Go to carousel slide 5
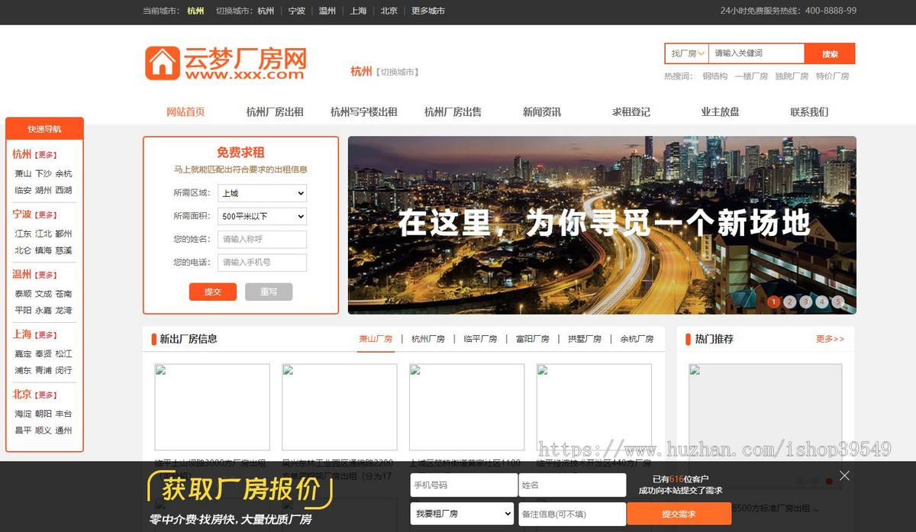916x532 pixels. point(837,301)
